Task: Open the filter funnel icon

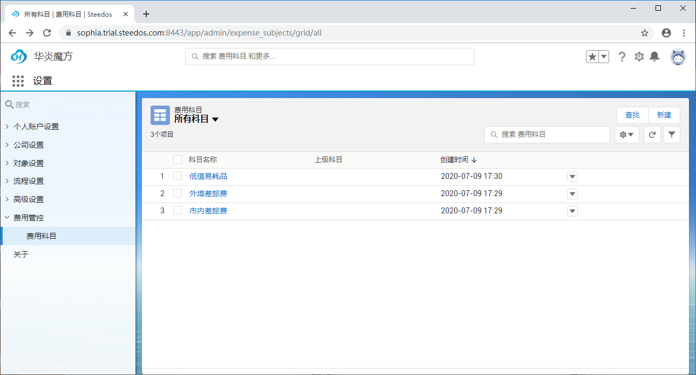Action: coord(671,135)
